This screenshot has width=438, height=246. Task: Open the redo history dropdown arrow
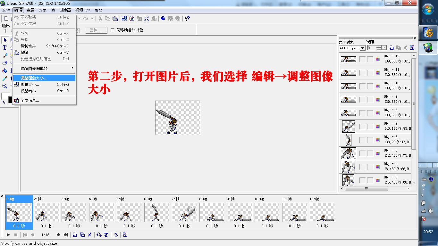[x=92, y=19]
